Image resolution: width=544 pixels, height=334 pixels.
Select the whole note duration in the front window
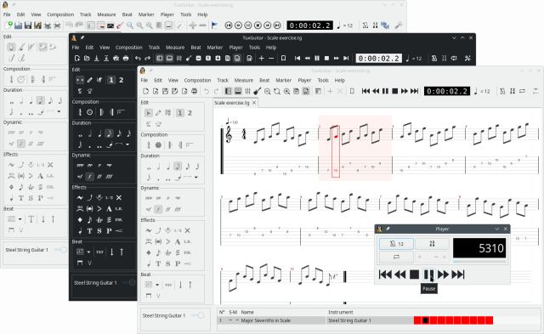tap(149, 167)
